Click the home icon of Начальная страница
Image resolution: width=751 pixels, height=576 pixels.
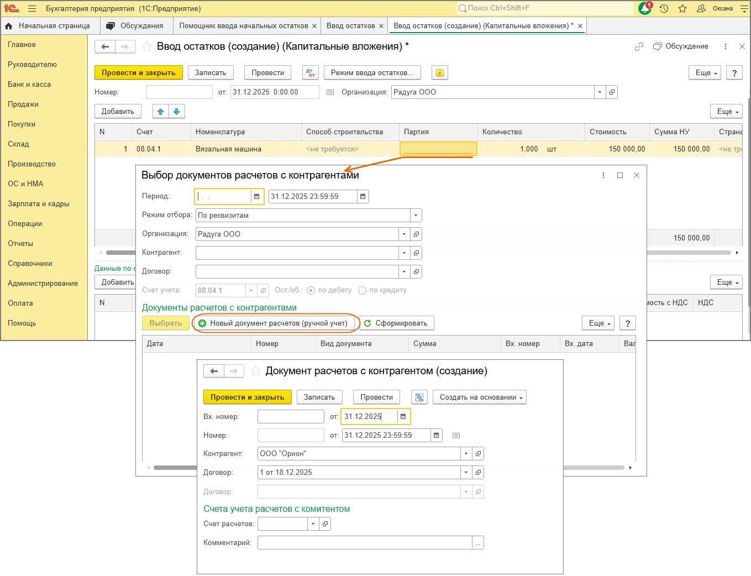point(8,26)
